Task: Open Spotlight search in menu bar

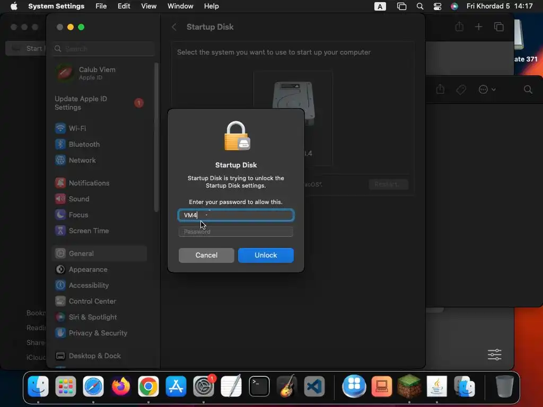Action: pos(420,6)
